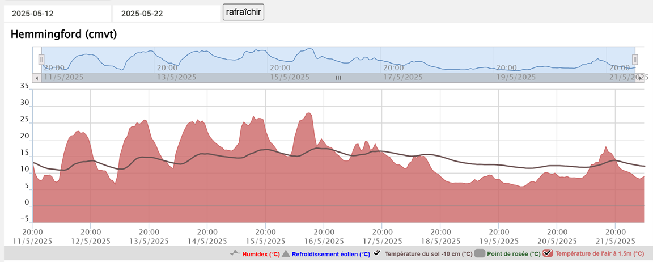
Task: Click the start date field 2025-05-12
Action: pyautogui.click(x=57, y=13)
